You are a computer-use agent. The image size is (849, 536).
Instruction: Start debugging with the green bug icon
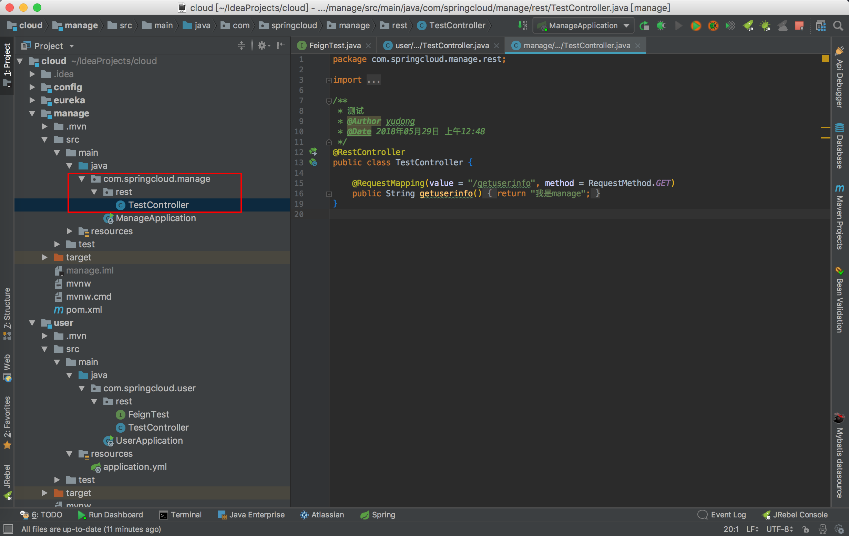661,26
